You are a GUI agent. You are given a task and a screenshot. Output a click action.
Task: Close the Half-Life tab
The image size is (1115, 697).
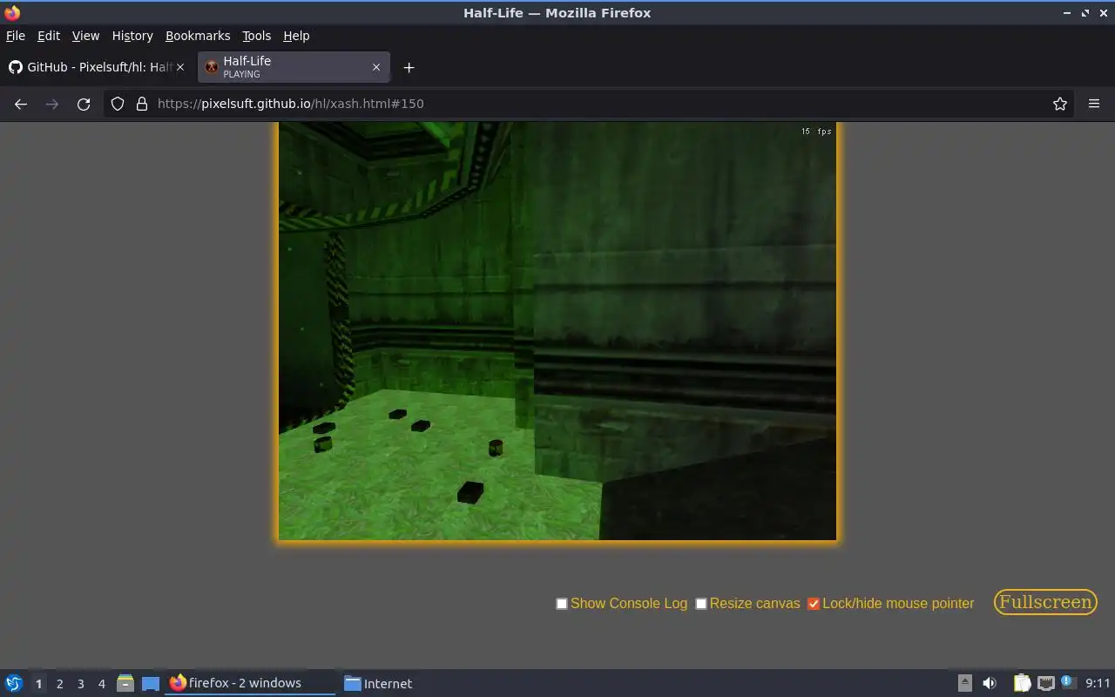coord(376,67)
